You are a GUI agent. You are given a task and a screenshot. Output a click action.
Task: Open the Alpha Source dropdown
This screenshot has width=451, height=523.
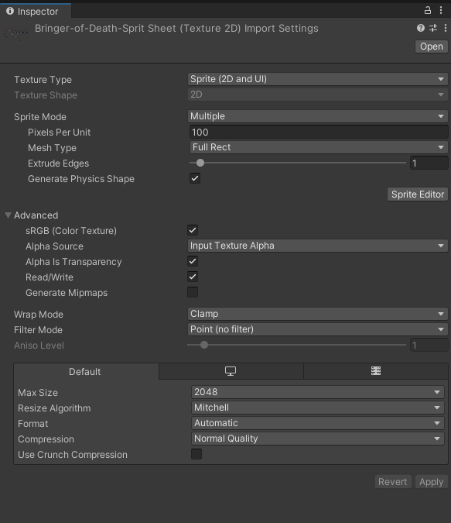[317, 246]
